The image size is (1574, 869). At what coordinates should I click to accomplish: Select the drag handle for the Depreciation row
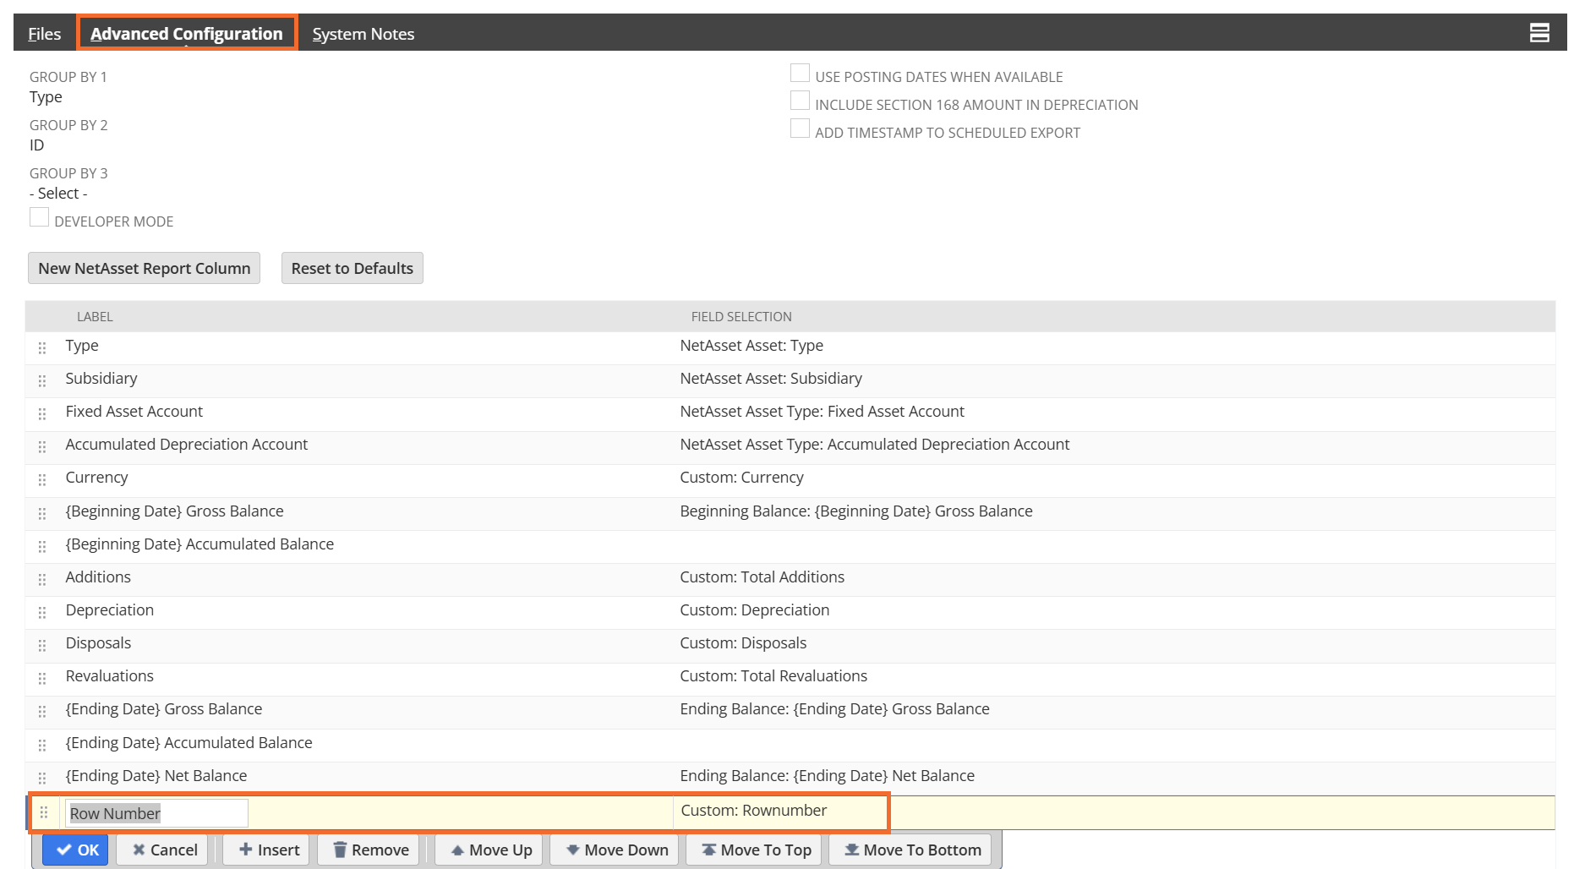click(42, 612)
